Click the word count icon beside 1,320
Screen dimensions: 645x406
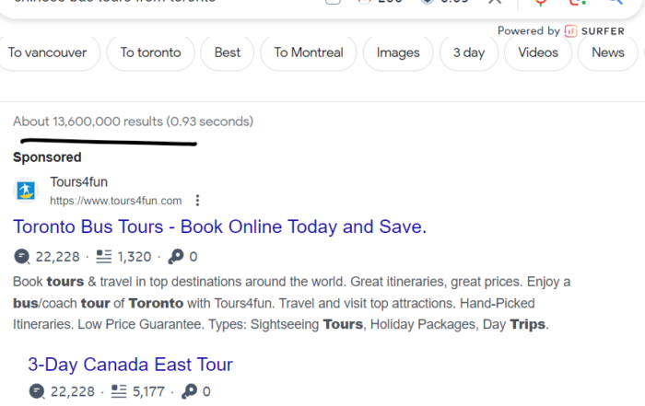tap(103, 257)
